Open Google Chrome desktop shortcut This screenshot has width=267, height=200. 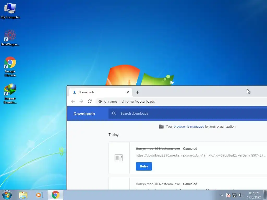[10, 67]
